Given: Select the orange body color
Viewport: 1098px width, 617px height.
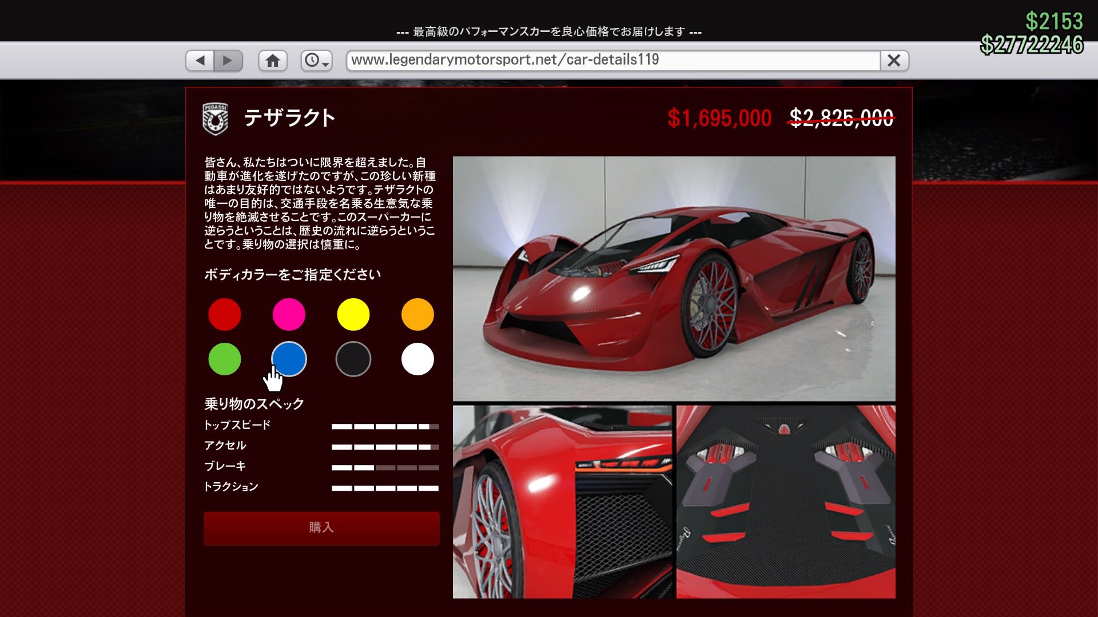Looking at the screenshot, I should pos(417,314).
